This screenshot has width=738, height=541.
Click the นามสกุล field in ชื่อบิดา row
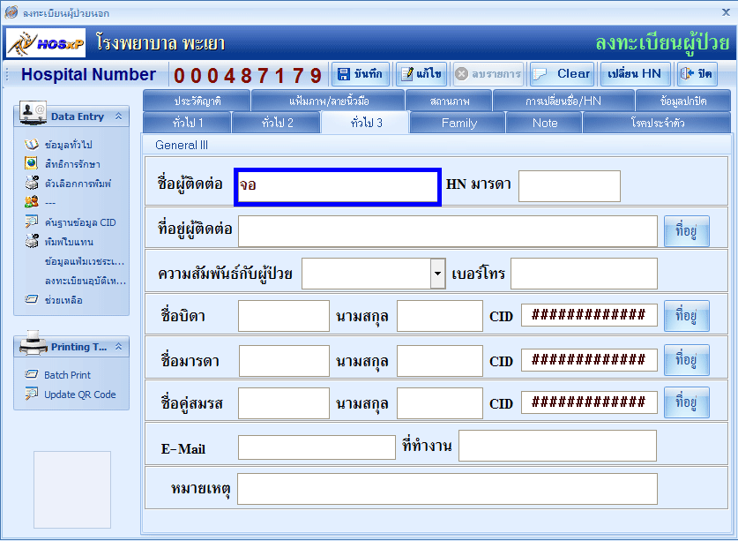[440, 316]
